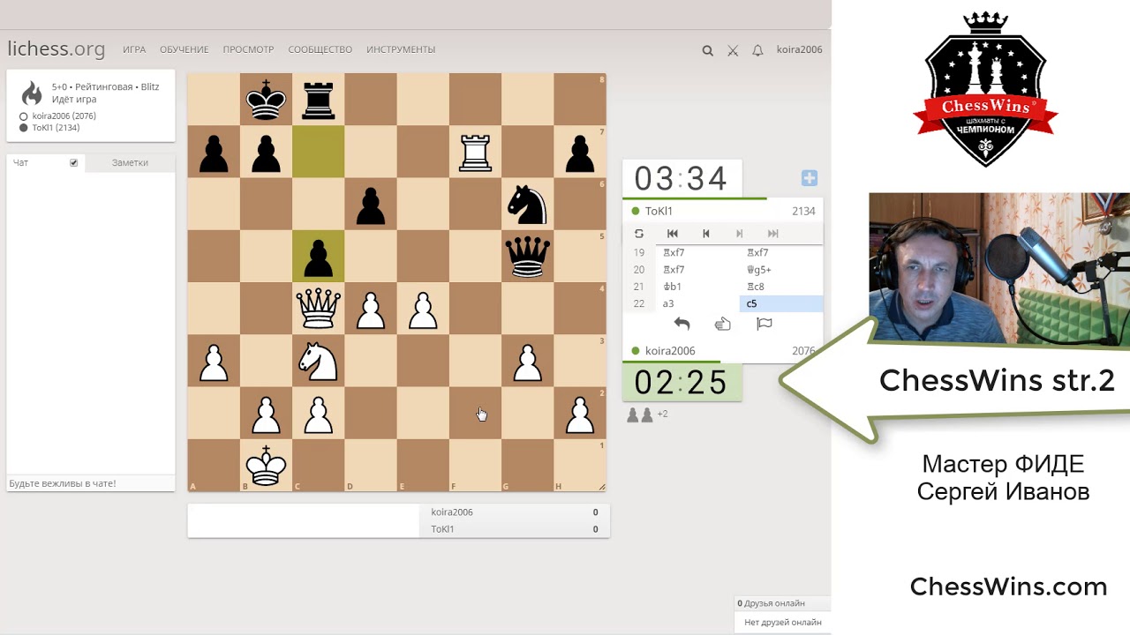Open the ИНСТРУМЕНТЫ menu
The width and height of the screenshot is (1130, 635).
[x=401, y=49]
